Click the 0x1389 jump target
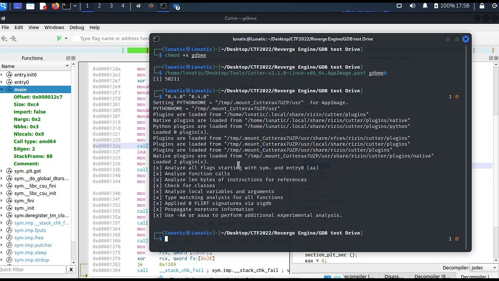 [x=167, y=264]
